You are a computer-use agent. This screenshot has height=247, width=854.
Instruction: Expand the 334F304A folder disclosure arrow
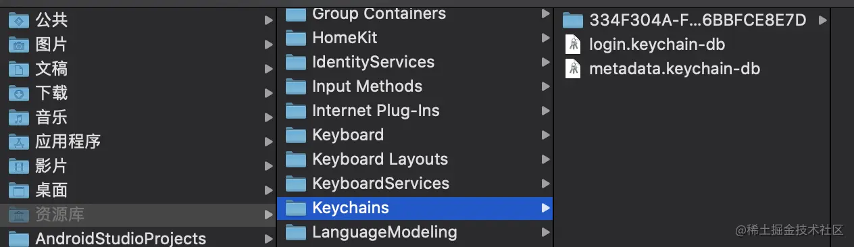[822, 20]
